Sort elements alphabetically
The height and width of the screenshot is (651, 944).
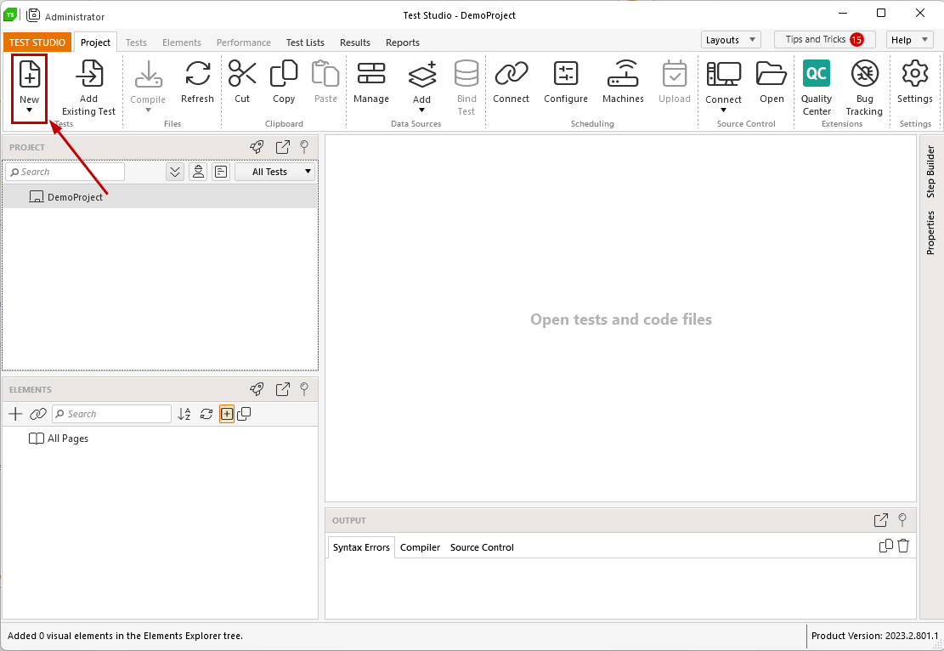point(184,414)
